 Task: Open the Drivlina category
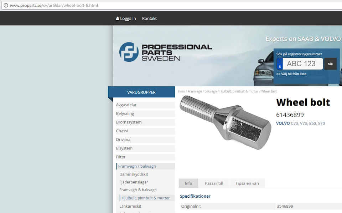coord(145,140)
